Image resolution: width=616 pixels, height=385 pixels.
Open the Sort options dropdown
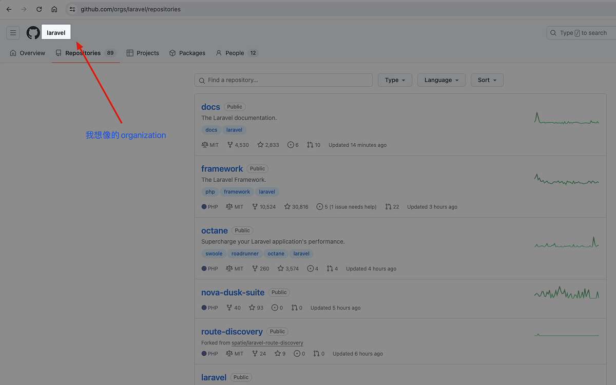click(487, 80)
